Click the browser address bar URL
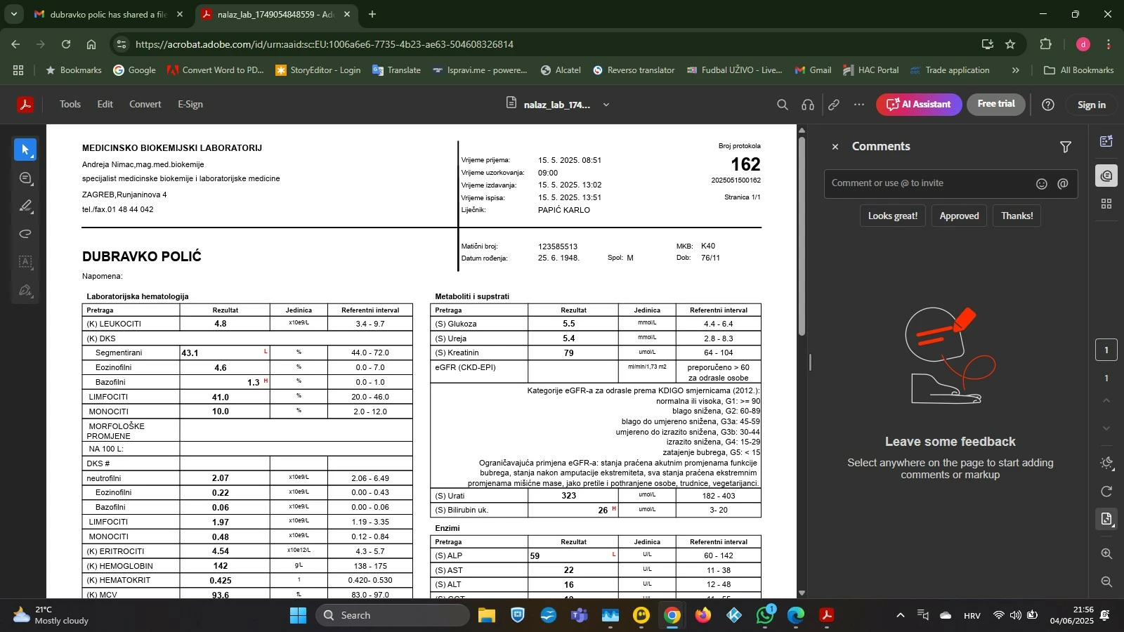Screen dimensions: 1124x632 tap(324, 44)
